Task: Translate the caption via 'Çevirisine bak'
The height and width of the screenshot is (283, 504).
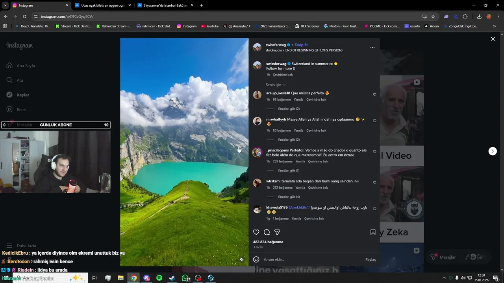Action: (x=283, y=75)
